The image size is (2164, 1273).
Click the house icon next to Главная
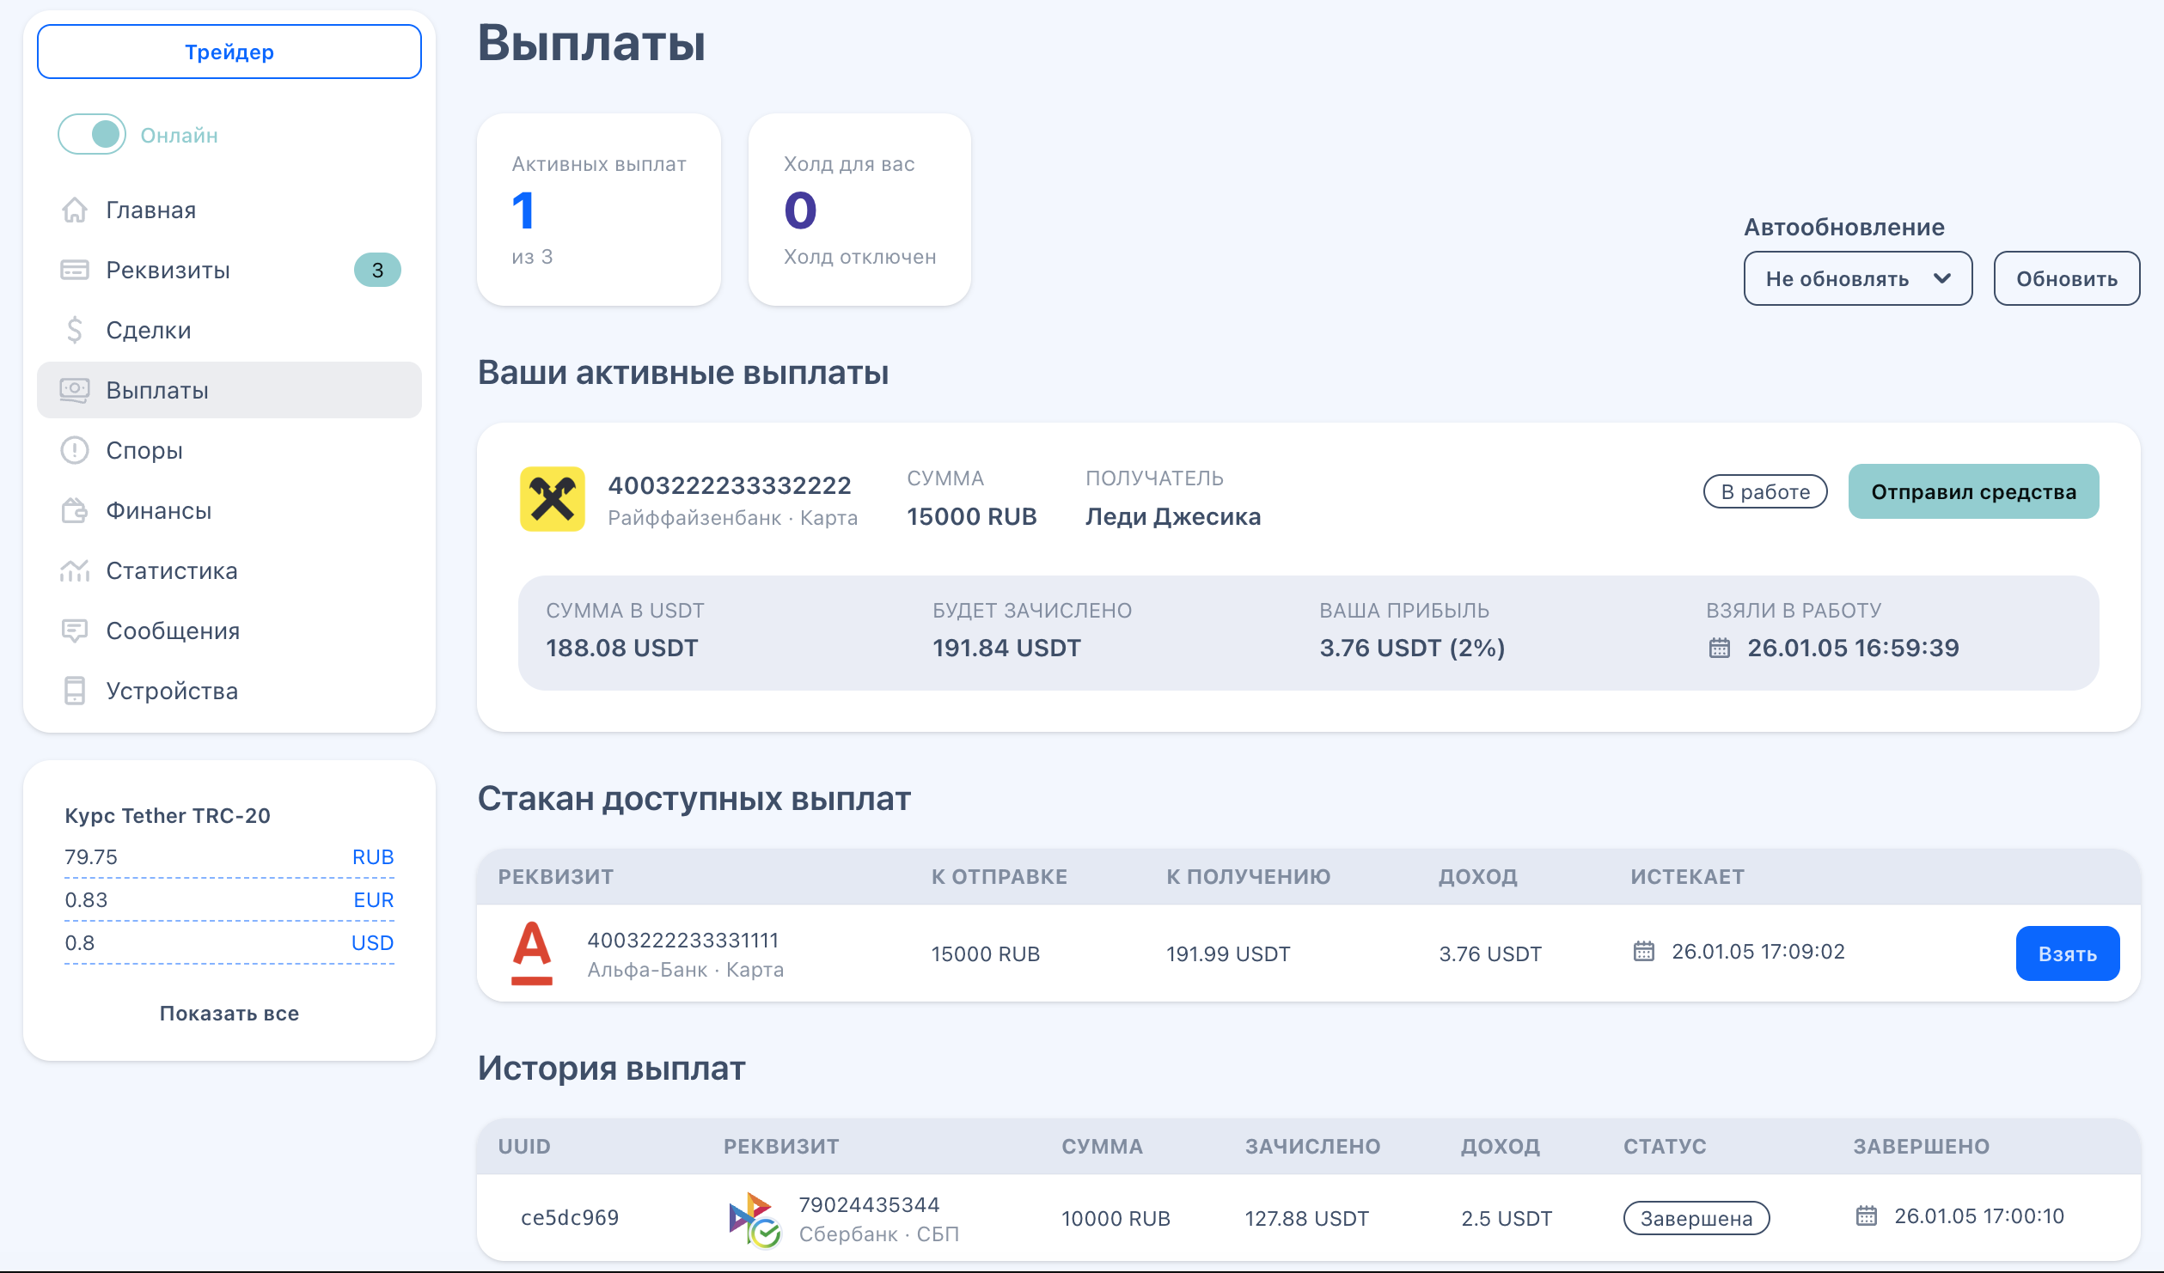pos(75,210)
